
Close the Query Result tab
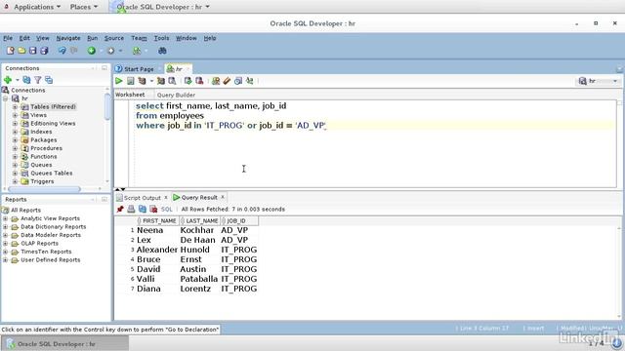pos(223,197)
